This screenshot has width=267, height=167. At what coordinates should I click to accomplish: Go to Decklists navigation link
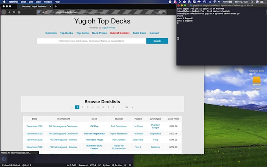51,33
